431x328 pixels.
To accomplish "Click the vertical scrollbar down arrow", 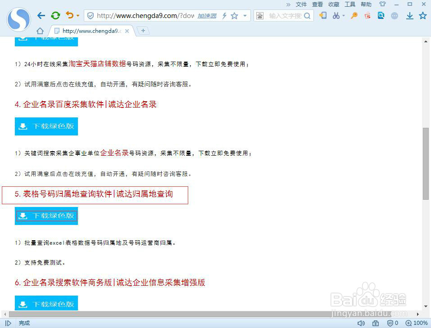I will tap(426, 306).
